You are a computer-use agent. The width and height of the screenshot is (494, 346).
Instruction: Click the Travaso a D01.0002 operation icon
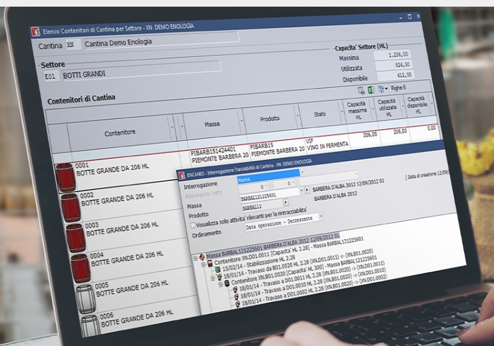[x=237, y=303]
